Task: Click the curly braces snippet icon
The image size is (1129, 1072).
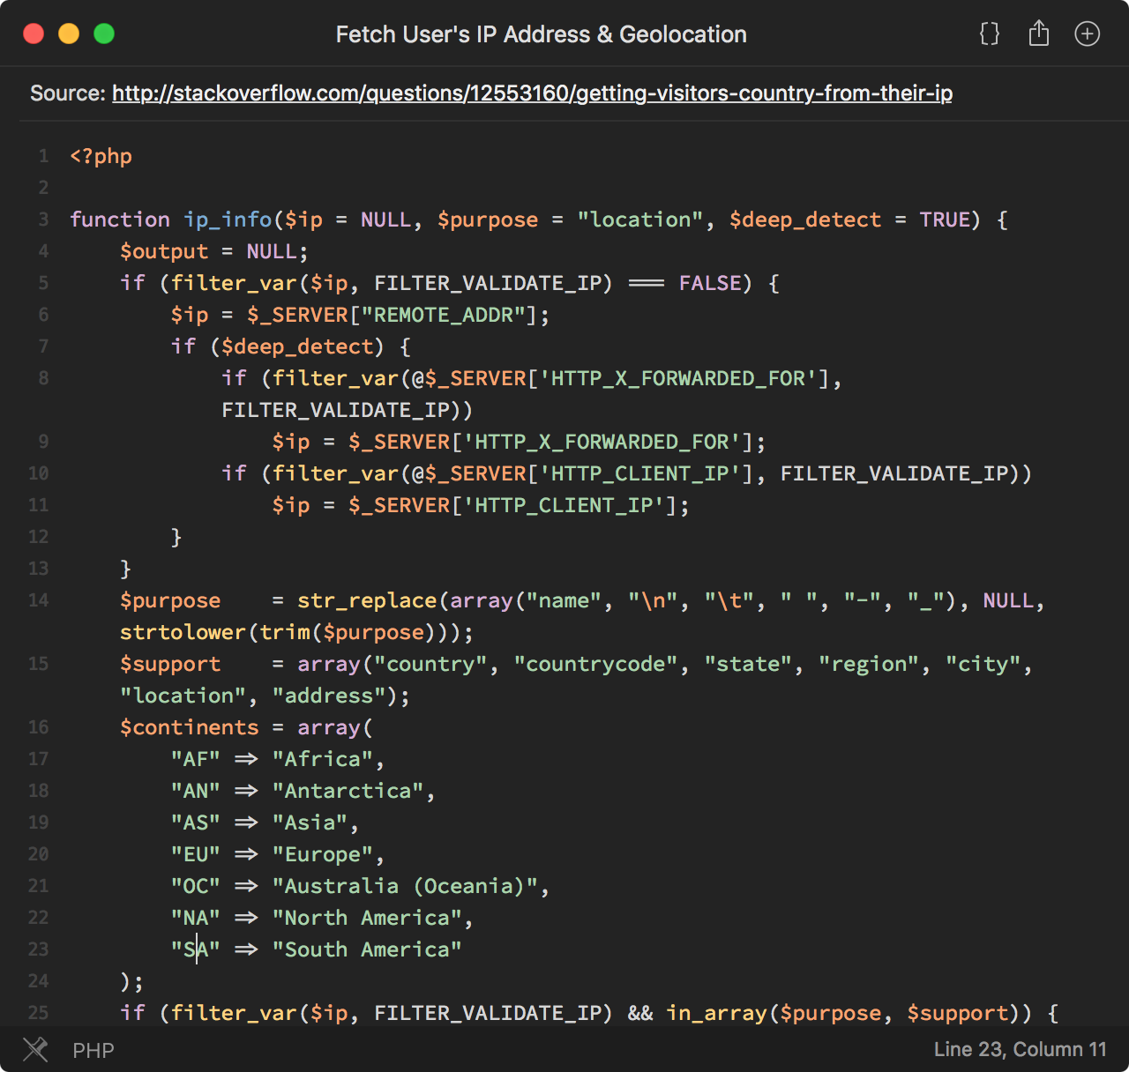Action: (x=990, y=34)
